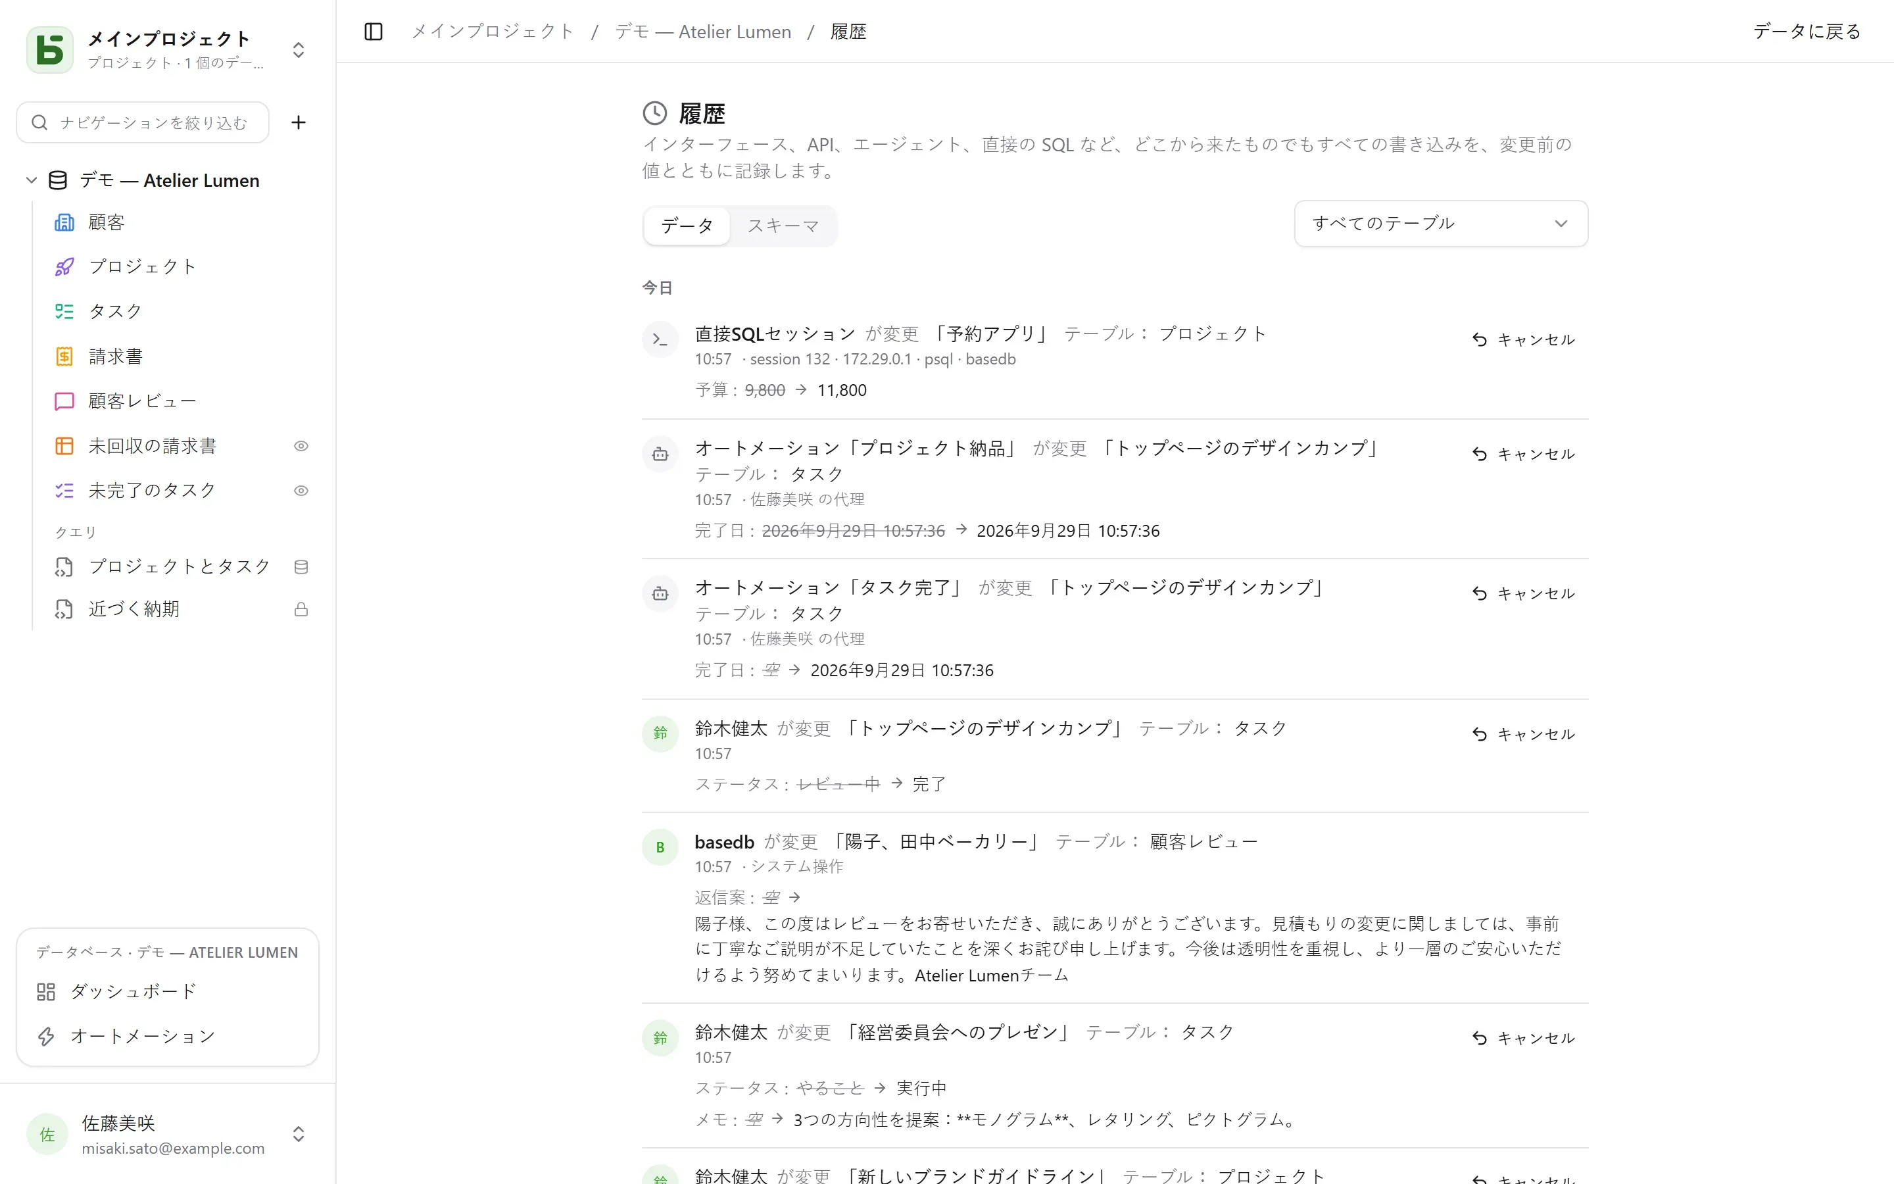Click データに戻る button
This screenshot has width=1894, height=1184.
click(x=1807, y=32)
